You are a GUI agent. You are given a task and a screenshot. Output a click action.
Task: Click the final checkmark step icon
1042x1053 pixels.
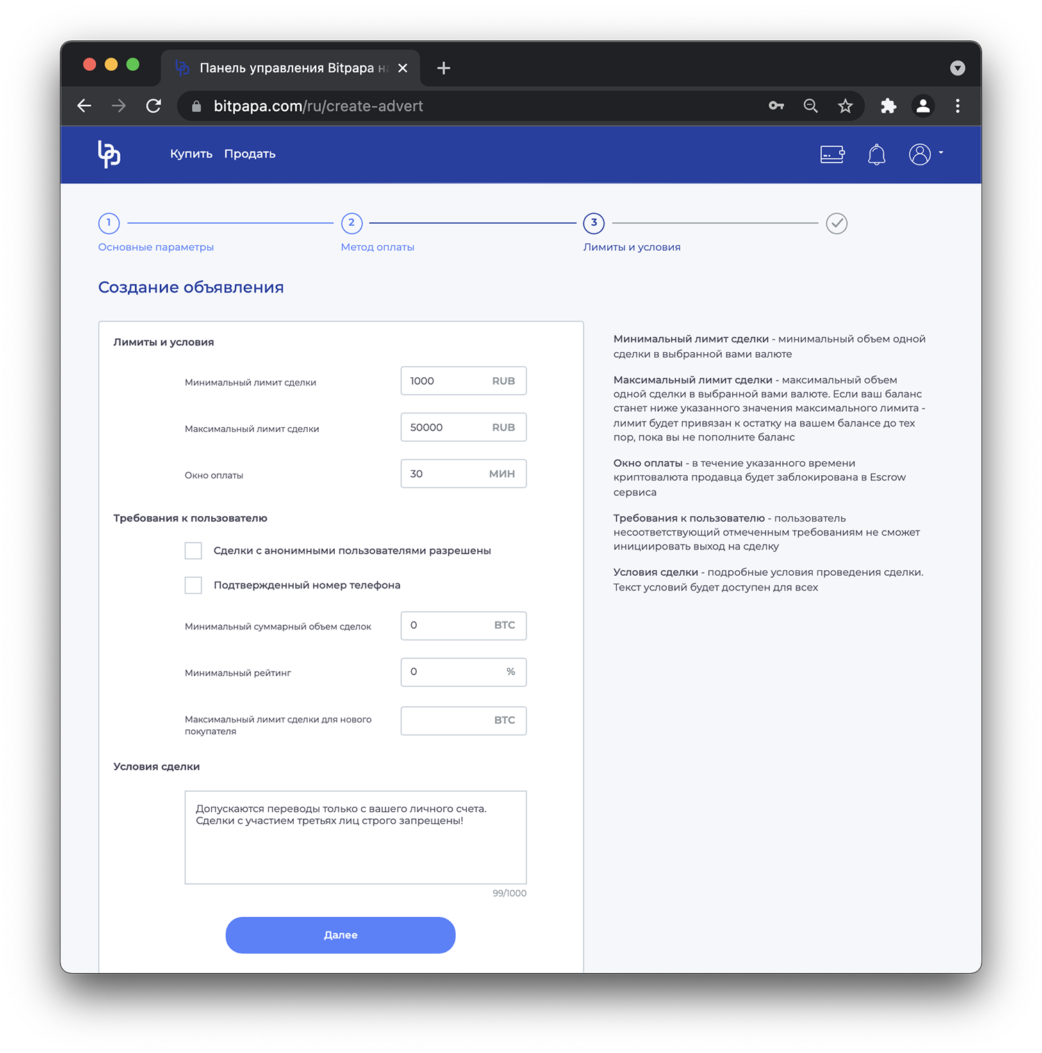point(836,223)
